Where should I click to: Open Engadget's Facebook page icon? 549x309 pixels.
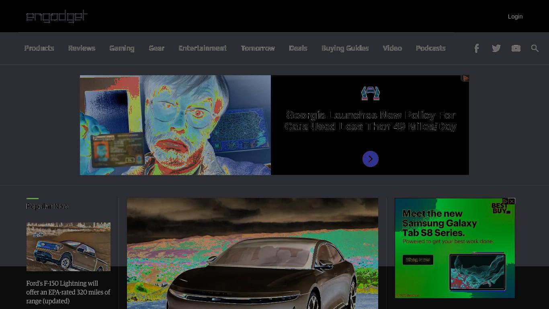point(477,48)
